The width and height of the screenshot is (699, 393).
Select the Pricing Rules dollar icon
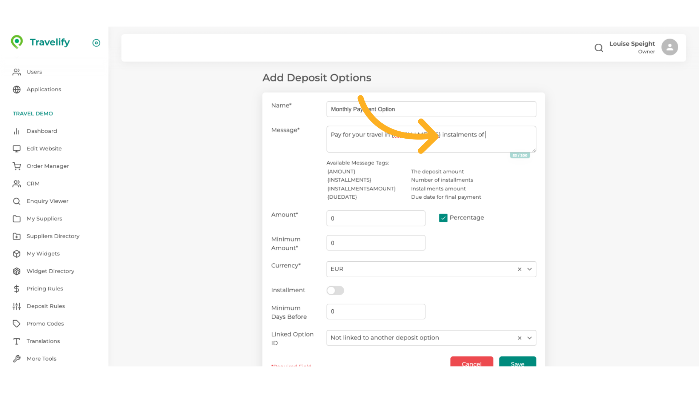[17, 289]
